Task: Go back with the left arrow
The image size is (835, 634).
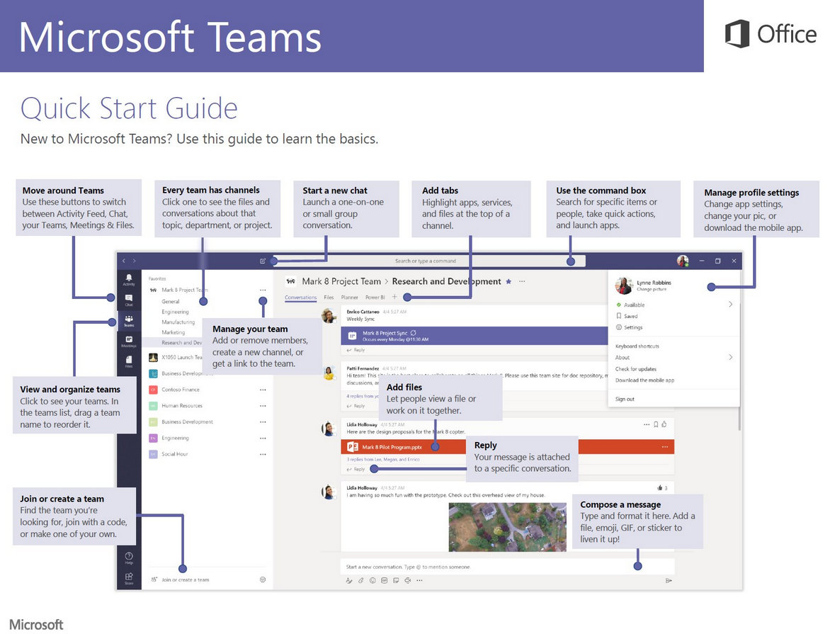Action: pos(124,261)
